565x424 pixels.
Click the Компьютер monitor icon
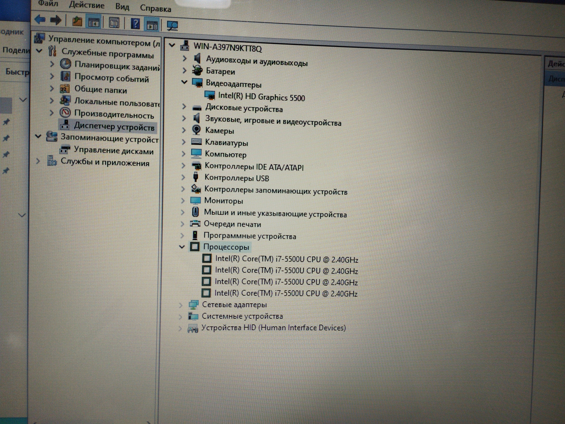click(x=196, y=153)
